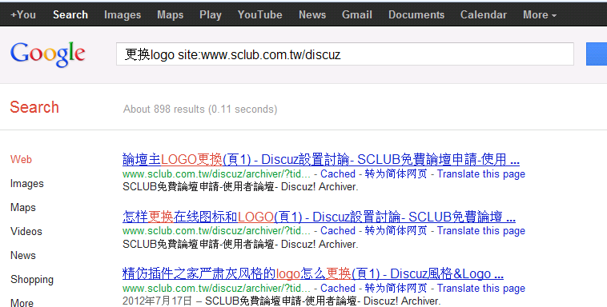Viewport: 607px width, 307px height.
Task: Open Calendar from top bar
Action: tap(484, 14)
